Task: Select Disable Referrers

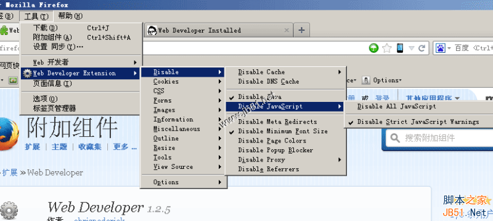Action: point(286,169)
